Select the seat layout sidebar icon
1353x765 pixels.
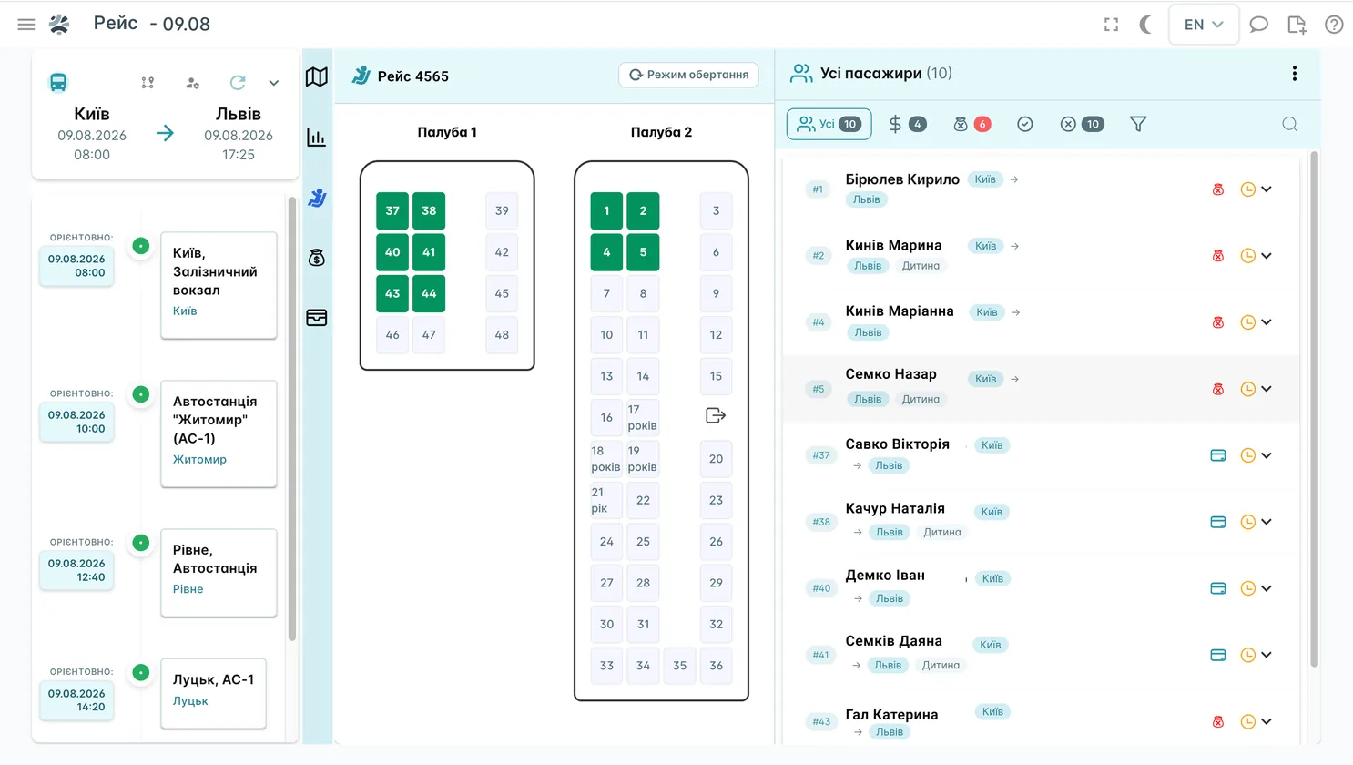point(317,198)
